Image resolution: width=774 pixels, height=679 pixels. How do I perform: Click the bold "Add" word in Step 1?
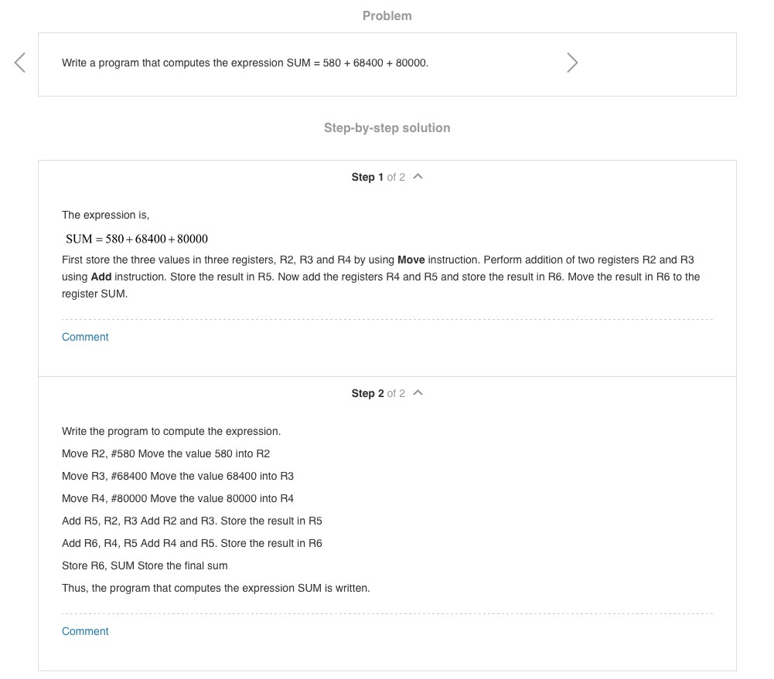(101, 277)
